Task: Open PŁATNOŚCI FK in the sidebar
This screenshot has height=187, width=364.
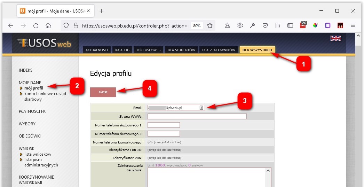Action: (32, 111)
